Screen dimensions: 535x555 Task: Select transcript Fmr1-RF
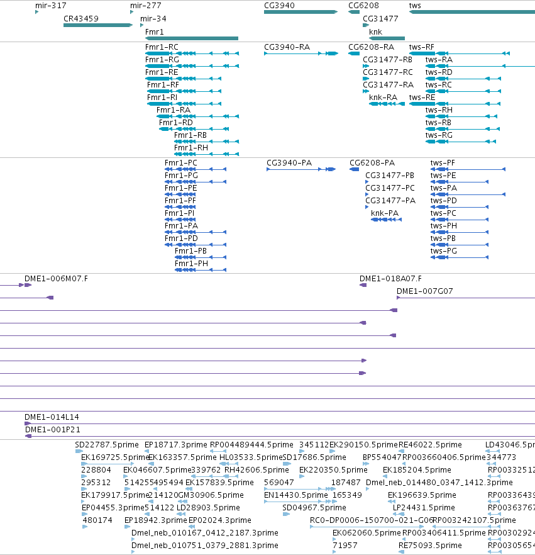coord(184,91)
